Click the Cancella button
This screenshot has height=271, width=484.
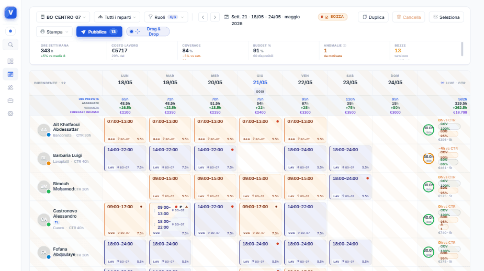(x=409, y=17)
